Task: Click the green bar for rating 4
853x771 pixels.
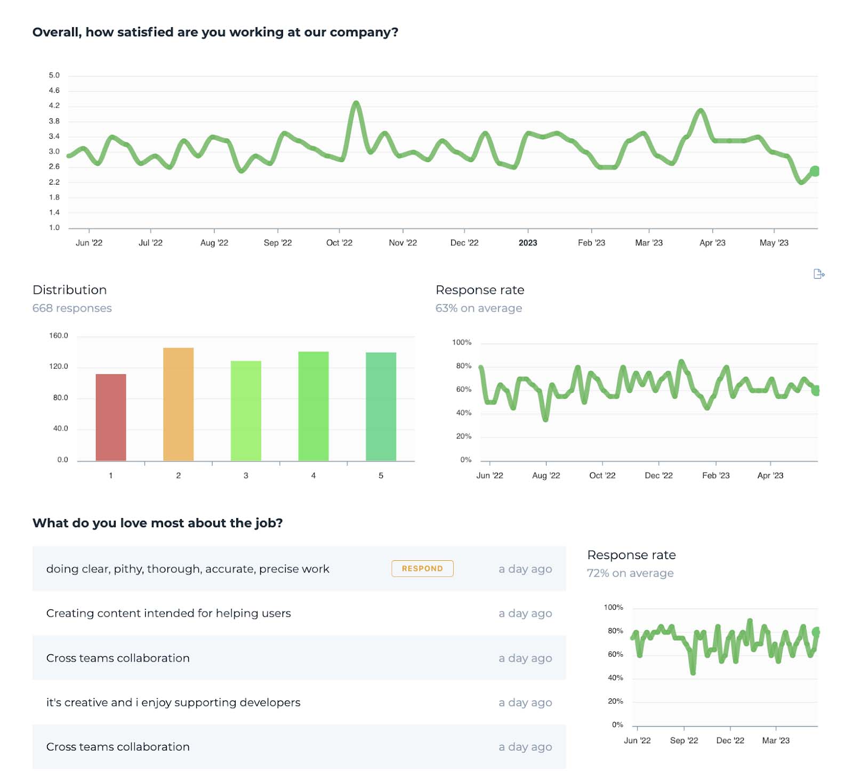Action: (313, 406)
